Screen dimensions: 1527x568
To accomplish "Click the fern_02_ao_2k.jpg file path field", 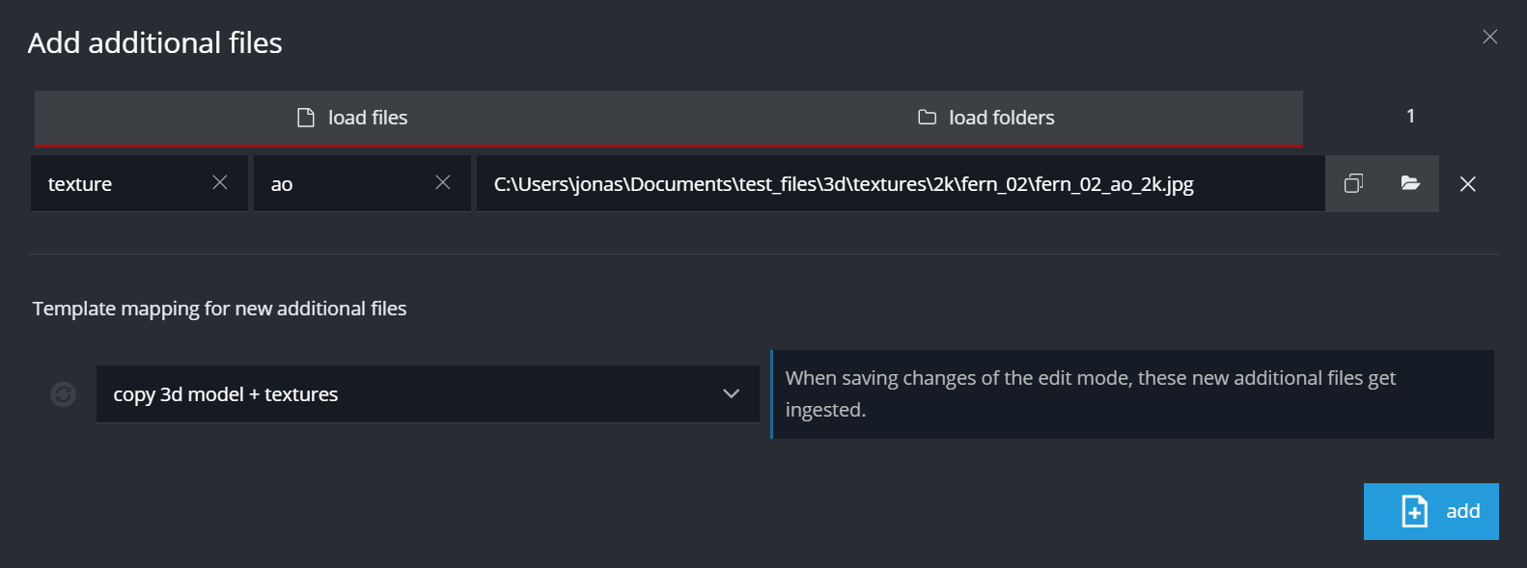I will click(898, 184).
